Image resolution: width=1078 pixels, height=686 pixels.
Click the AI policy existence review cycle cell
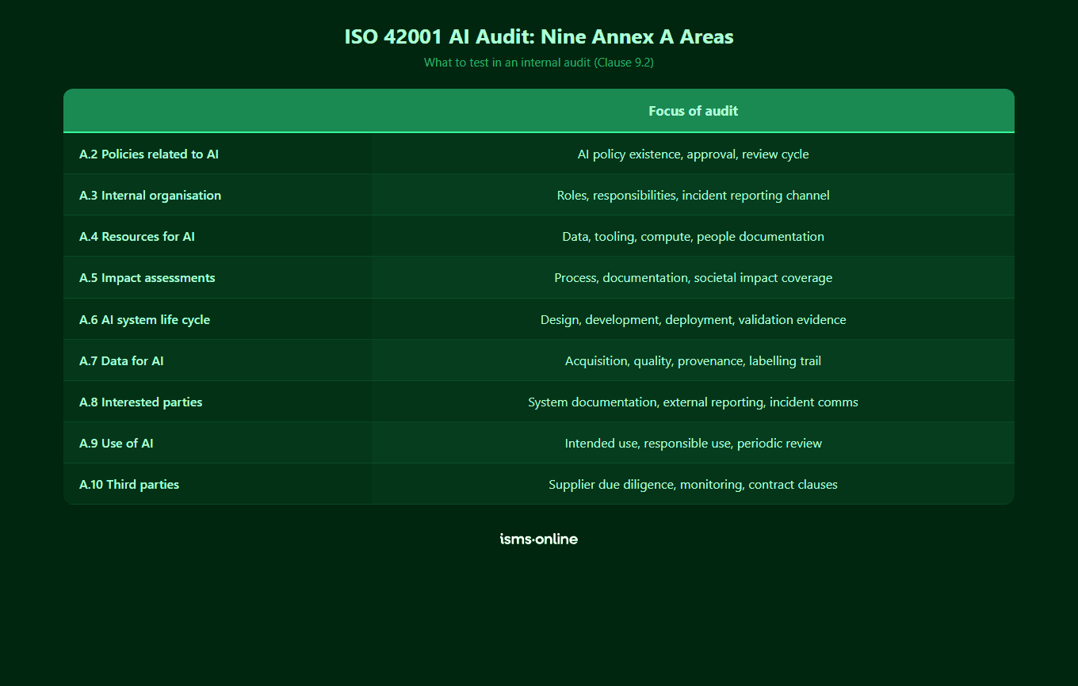pyautogui.click(x=693, y=154)
